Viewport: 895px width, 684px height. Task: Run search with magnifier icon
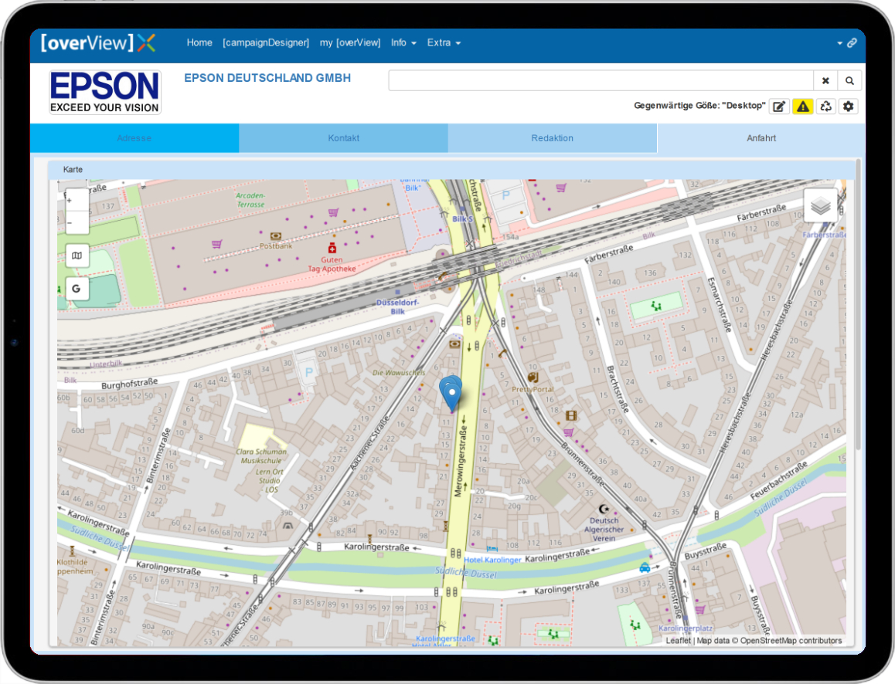(x=849, y=81)
